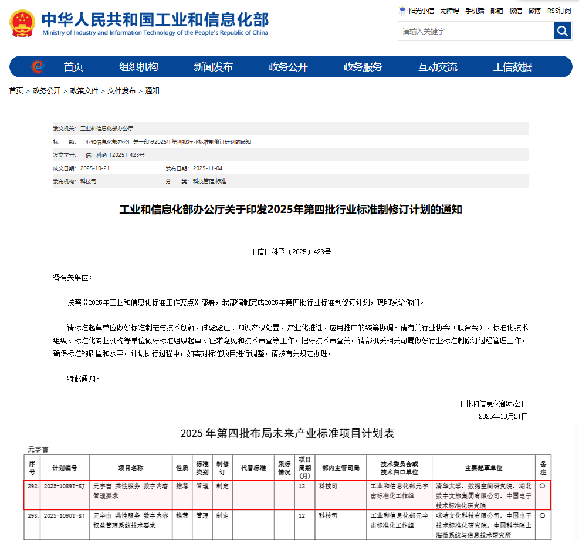The image size is (579, 540).
Task: Click the 计划编号 column header
Action: coord(65,468)
